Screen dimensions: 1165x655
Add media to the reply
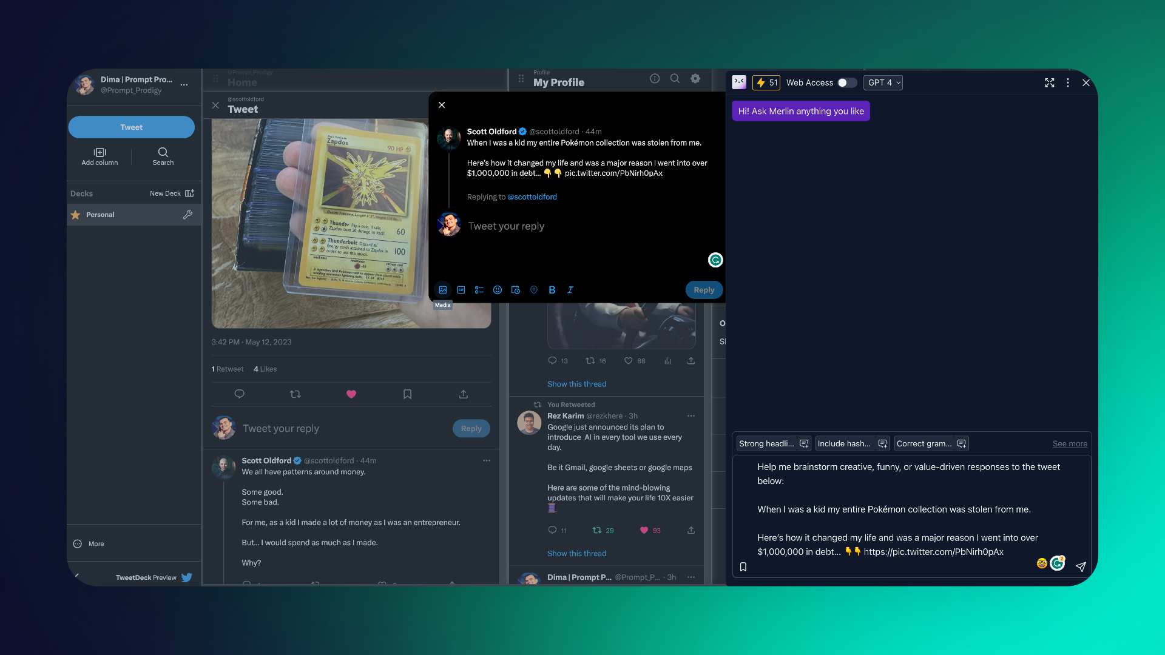(443, 290)
